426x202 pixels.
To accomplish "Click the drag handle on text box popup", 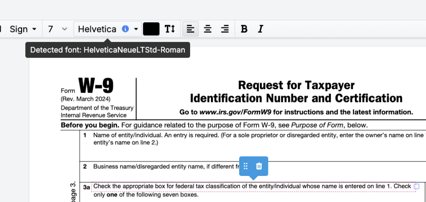I will tap(245, 166).
